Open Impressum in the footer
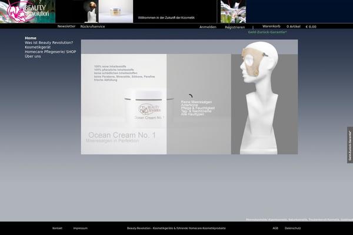 coord(81,228)
